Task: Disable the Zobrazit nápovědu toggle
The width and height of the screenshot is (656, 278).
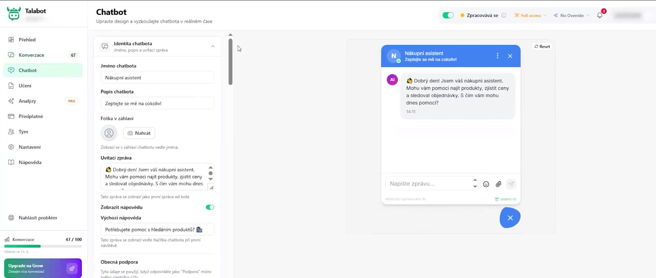Action: 210,207
